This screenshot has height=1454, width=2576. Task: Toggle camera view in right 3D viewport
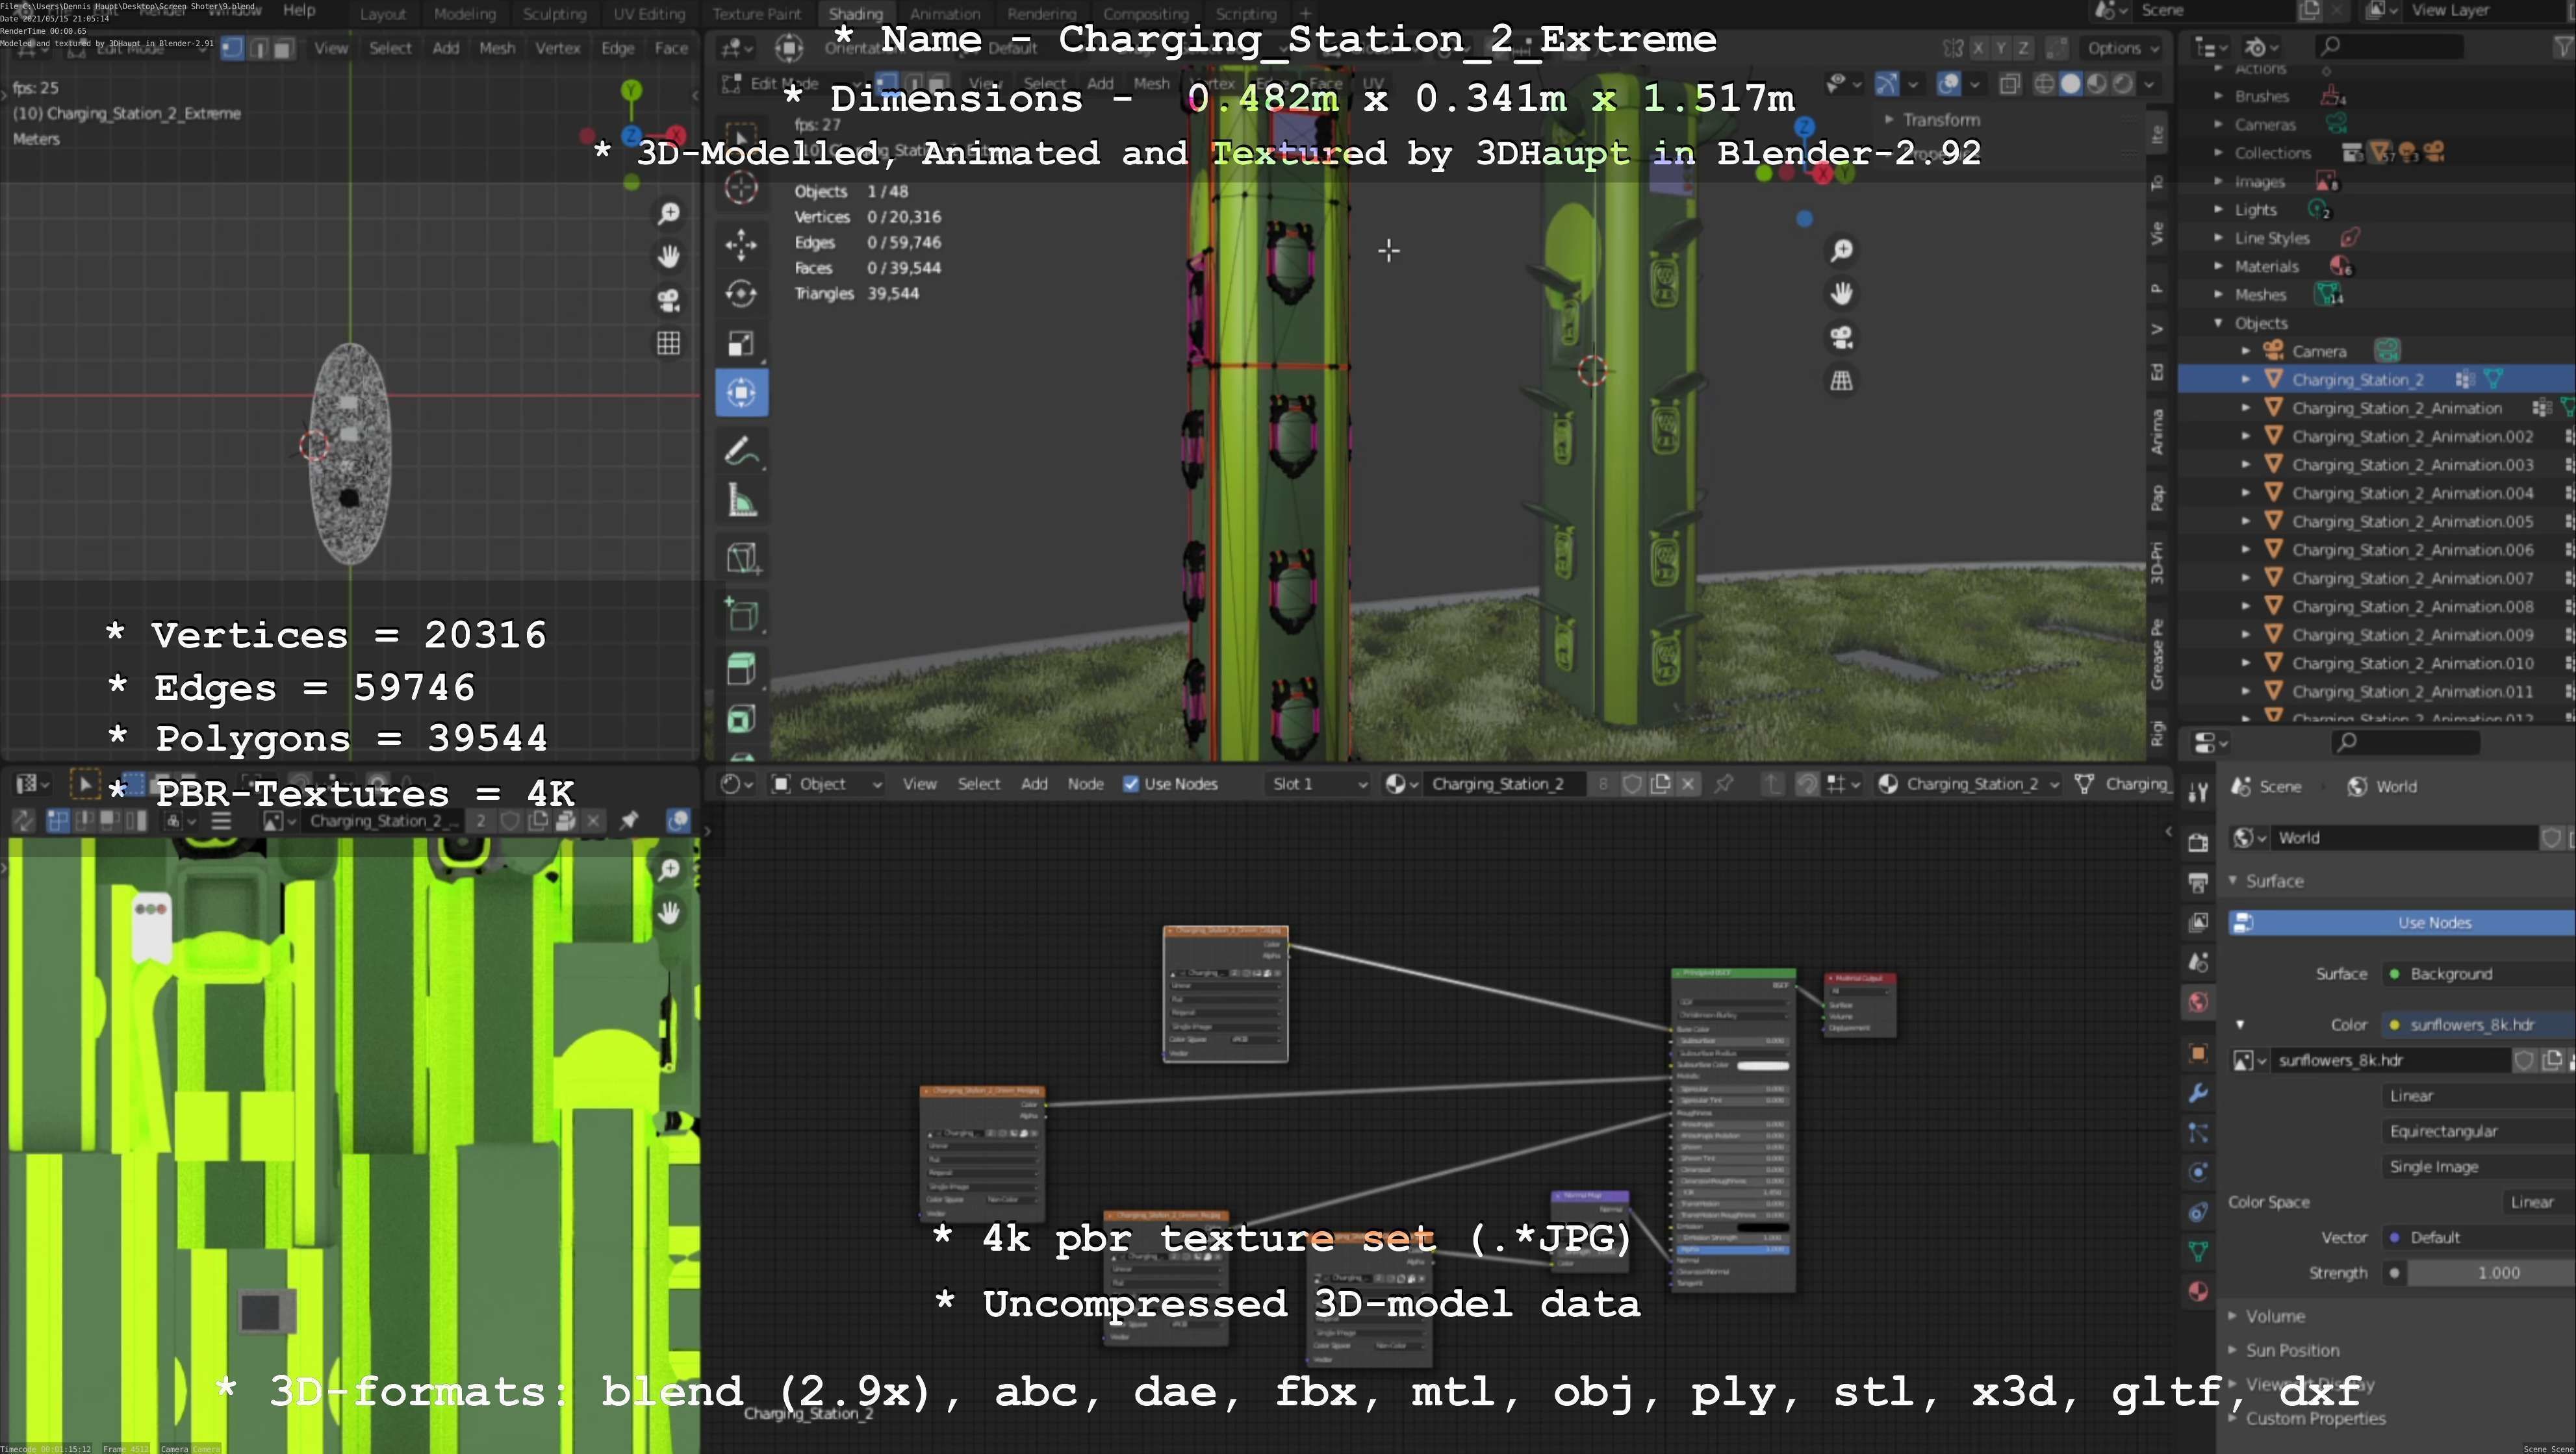(x=1841, y=338)
